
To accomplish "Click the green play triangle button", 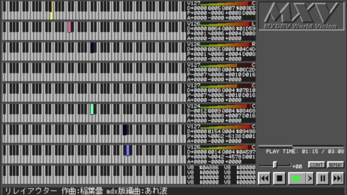I will [x=297, y=178].
